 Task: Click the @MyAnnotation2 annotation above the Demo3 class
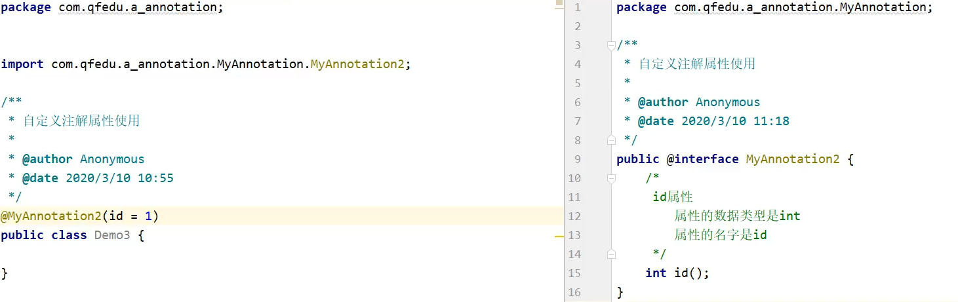pyautogui.click(x=51, y=216)
